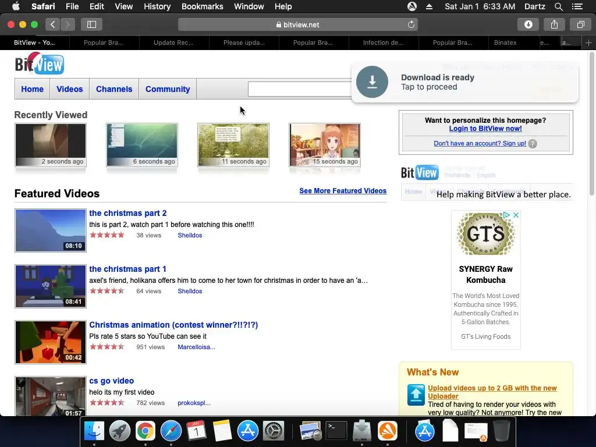Open the Share button in Safari toolbar
The width and height of the screenshot is (596, 447).
coord(554,24)
